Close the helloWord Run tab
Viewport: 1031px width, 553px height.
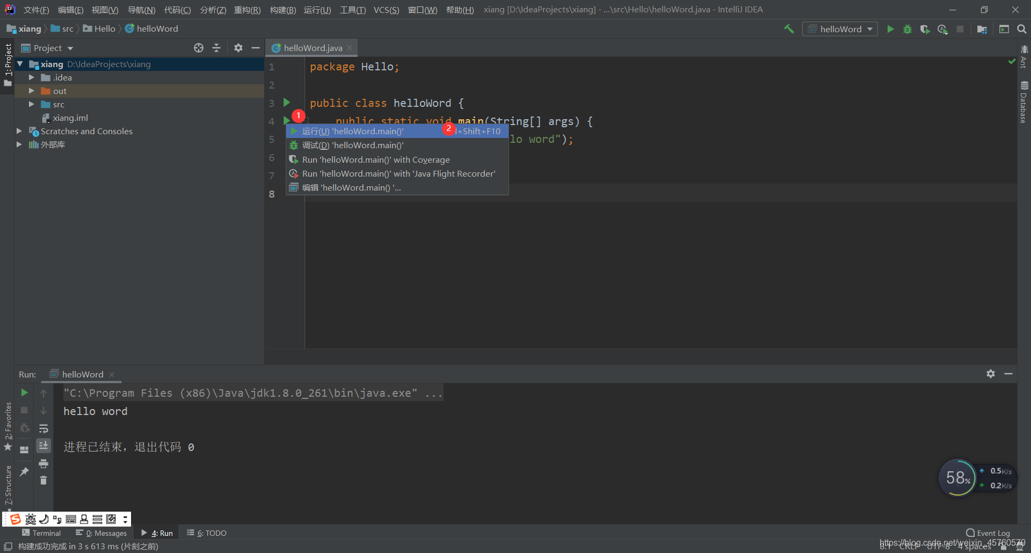tap(112, 374)
